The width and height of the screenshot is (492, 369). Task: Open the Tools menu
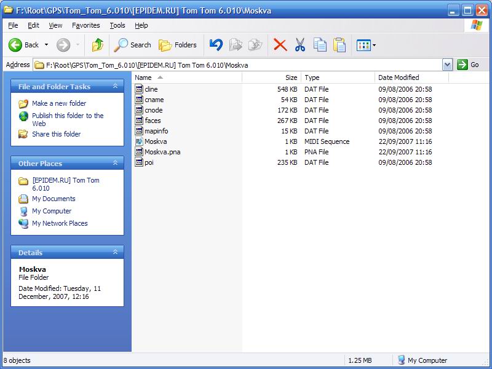(117, 25)
